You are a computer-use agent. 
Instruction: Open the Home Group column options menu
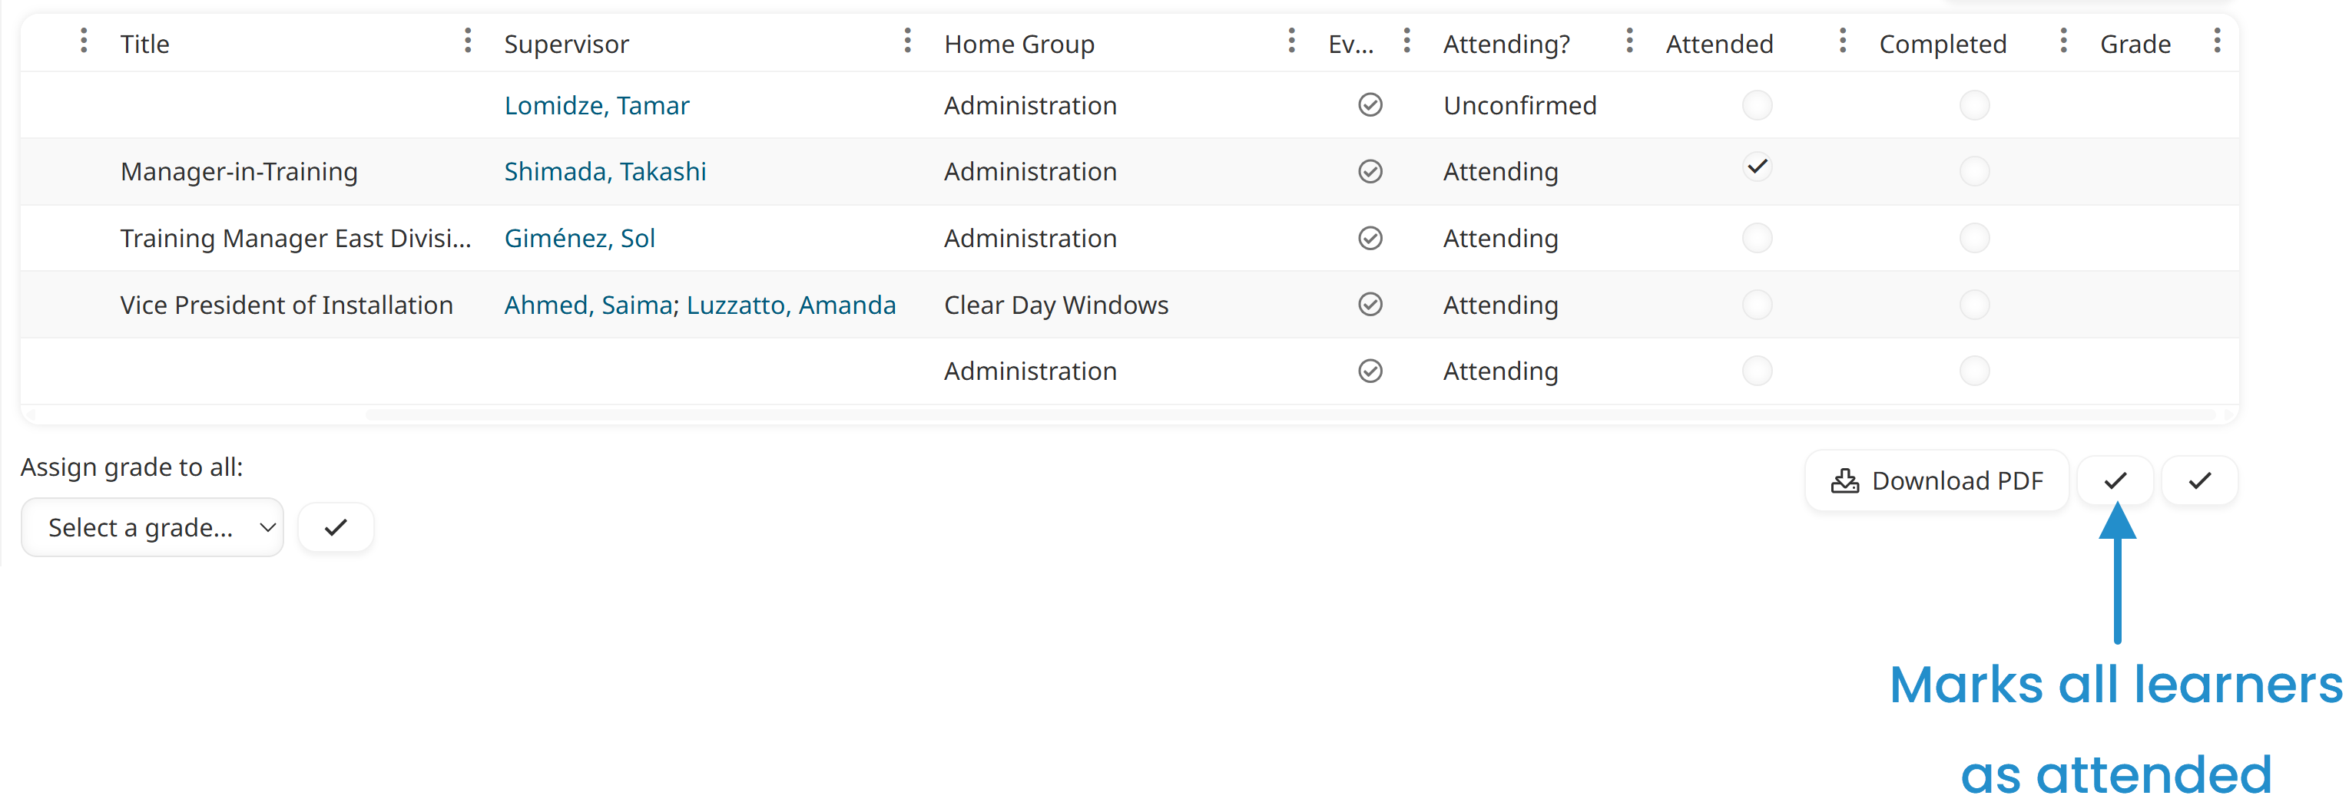point(1290,41)
